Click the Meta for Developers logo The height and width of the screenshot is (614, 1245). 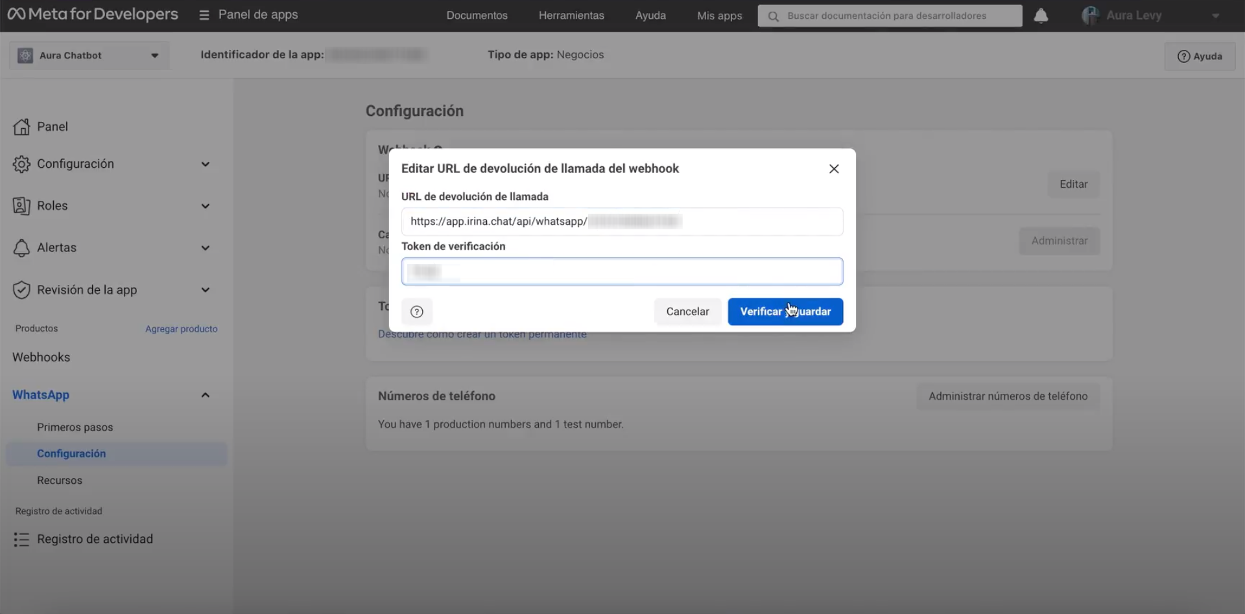[x=93, y=14]
